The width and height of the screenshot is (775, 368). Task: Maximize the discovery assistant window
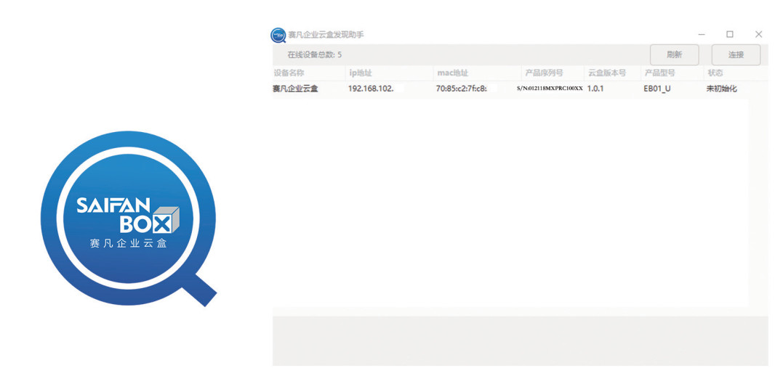pyautogui.click(x=729, y=35)
